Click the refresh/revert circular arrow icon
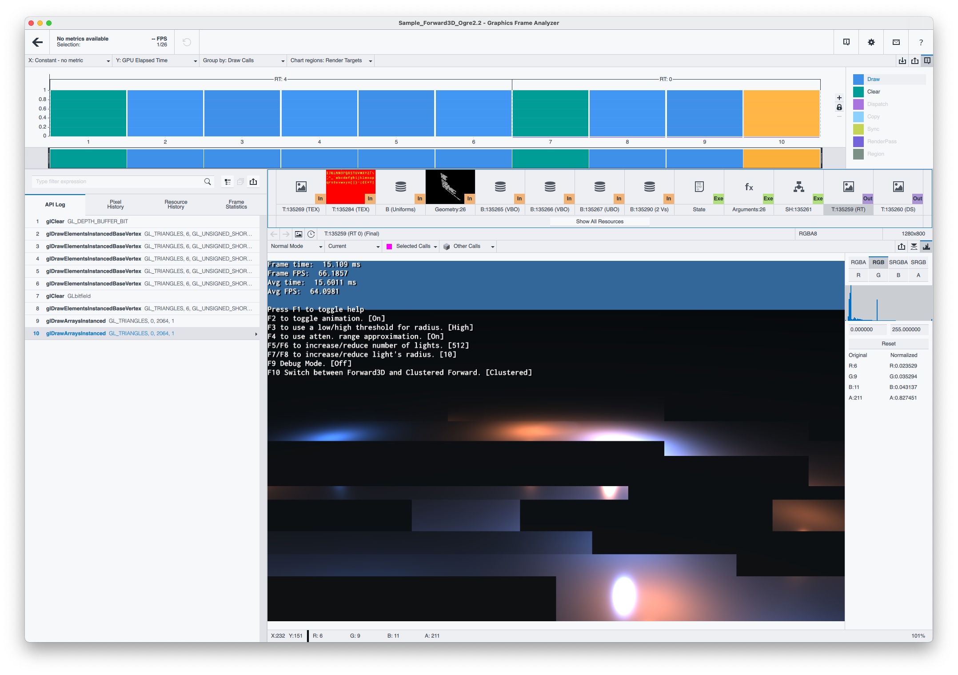This screenshot has width=958, height=675. coord(187,42)
